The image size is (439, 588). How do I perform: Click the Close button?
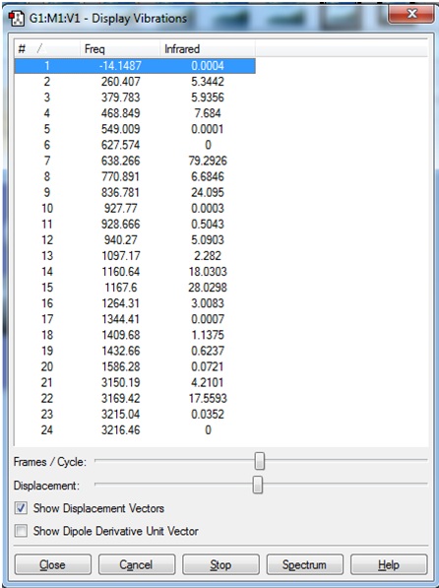click(52, 564)
